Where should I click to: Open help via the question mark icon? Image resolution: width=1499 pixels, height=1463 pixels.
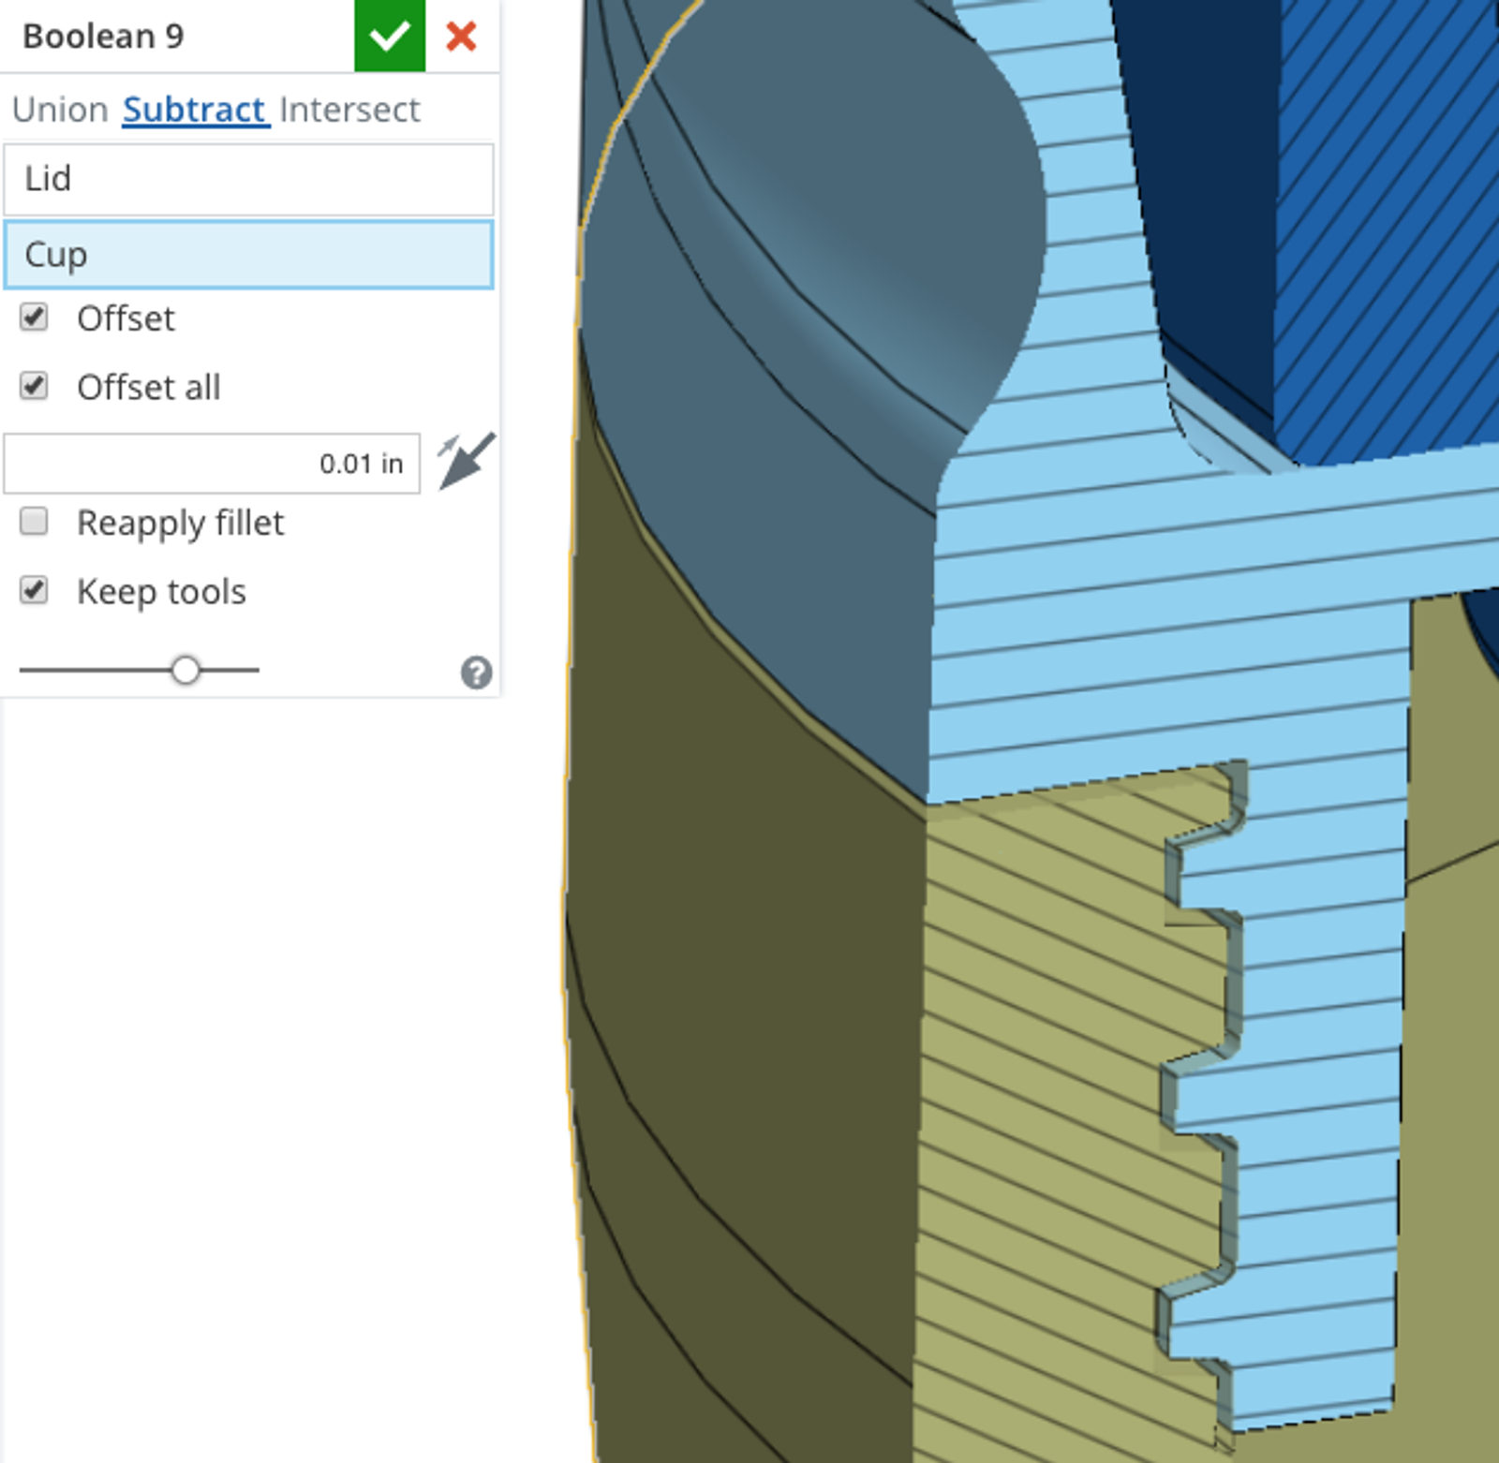click(x=476, y=672)
